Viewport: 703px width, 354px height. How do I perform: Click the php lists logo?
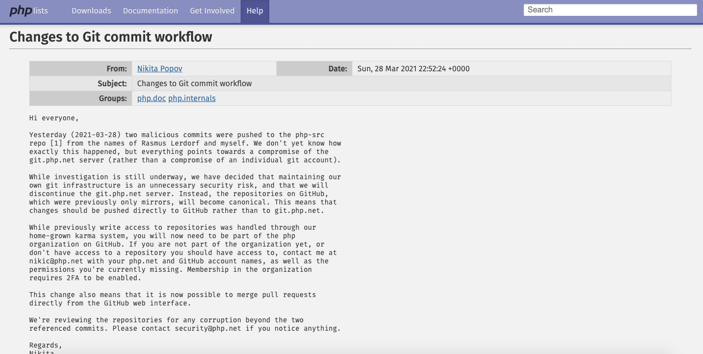coord(29,10)
